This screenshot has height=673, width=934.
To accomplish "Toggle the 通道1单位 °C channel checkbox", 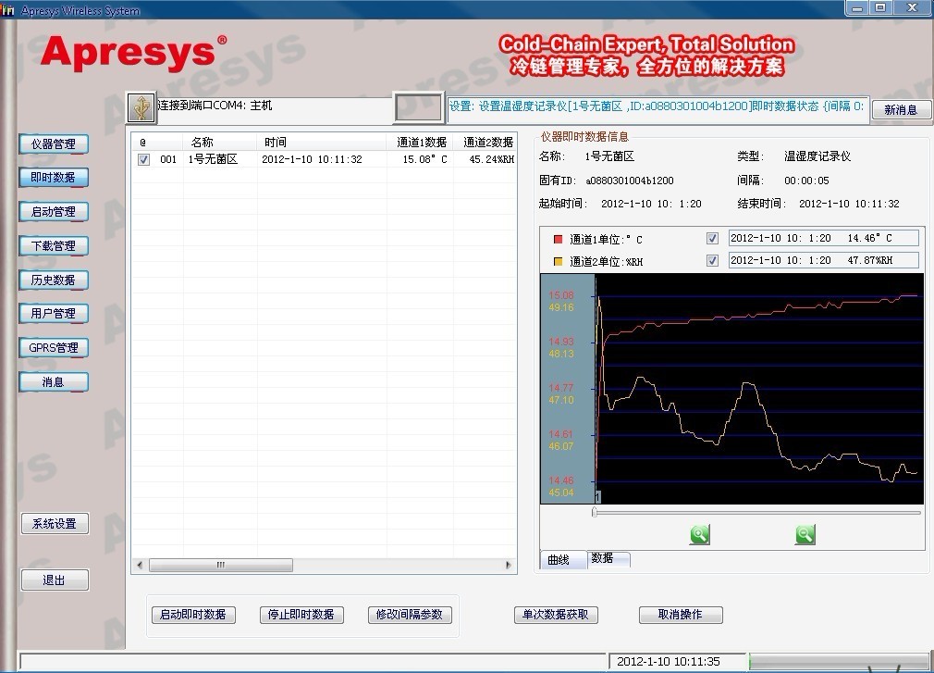I will (x=712, y=239).
